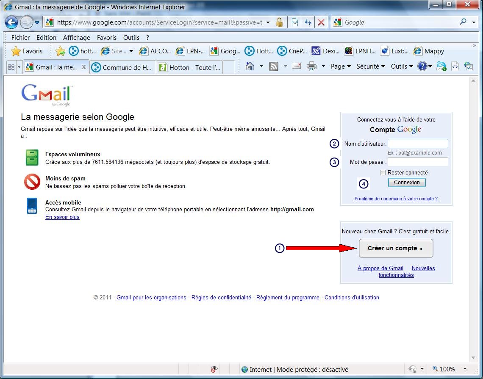Click the Connexion button
This screenshot has width=483, height=379.
click(407, 182)
